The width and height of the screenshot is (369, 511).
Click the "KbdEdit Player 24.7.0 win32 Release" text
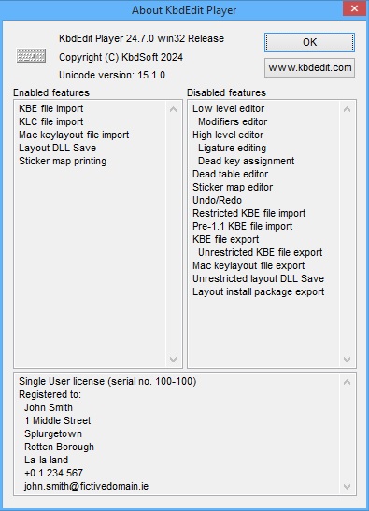141,38
